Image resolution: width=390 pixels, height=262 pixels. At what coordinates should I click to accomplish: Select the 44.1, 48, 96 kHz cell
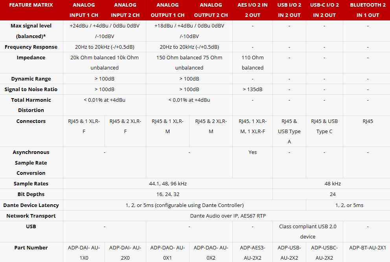tap(167, 184)
